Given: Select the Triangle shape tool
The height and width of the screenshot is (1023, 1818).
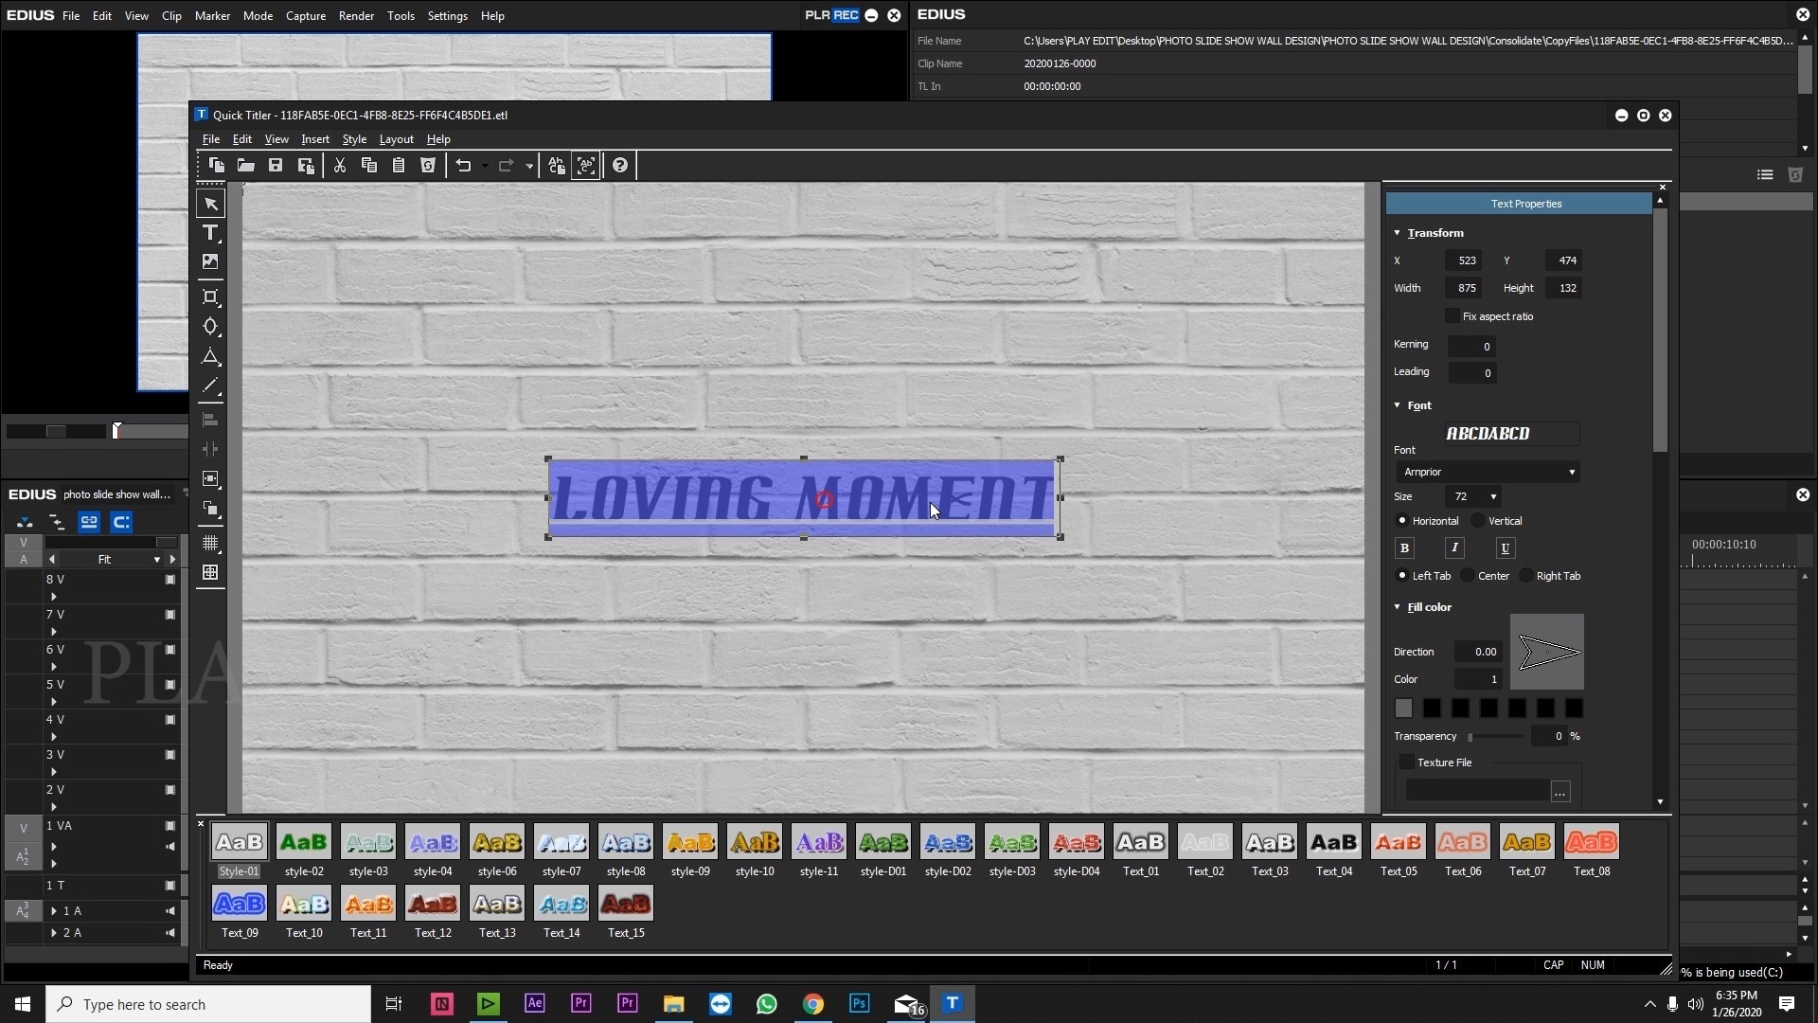Looking at the screenshot, I should [210, 357].
